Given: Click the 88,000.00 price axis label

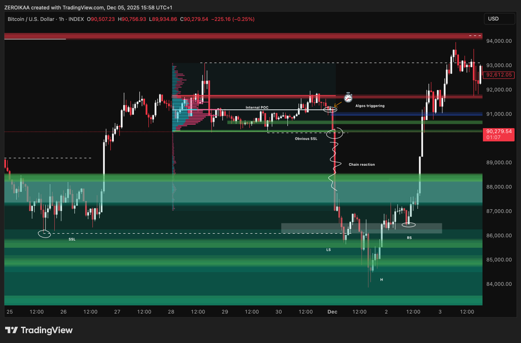Looking at the screenshot, I should [x=500, y=187].
